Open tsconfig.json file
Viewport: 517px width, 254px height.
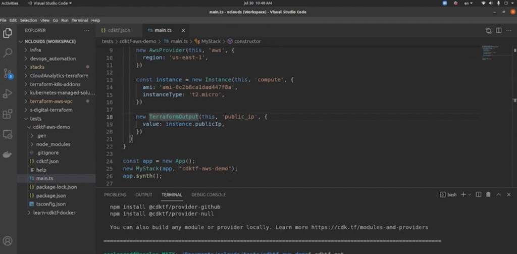(x=57, y=204)
